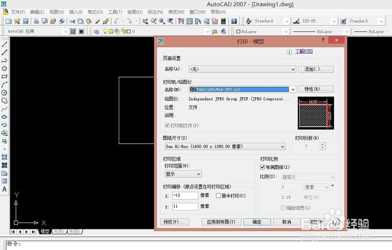The width and height of the screenshot is (392, 250).
Task: Disable the 布满图纸 checkbox
Action: click(x=262, y=167)
